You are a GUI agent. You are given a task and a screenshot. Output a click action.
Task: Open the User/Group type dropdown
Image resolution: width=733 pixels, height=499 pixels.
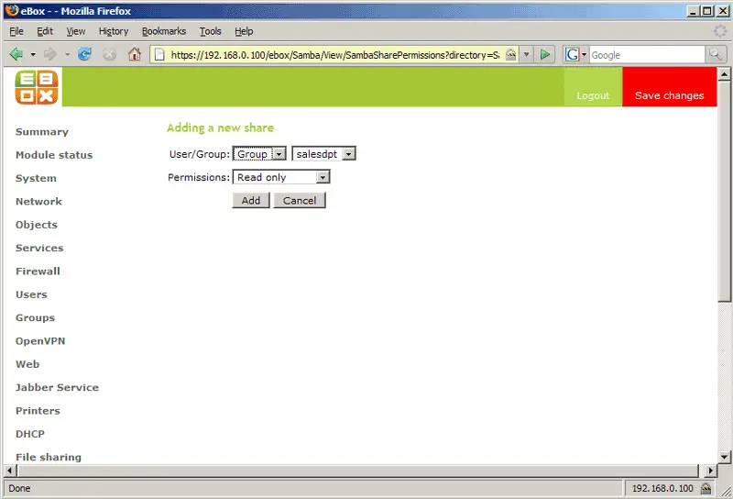pyautogui.click(x=259, y=154)
